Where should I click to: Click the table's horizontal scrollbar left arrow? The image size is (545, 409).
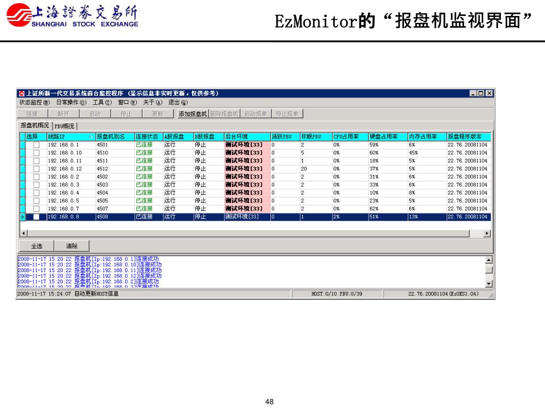24,233
